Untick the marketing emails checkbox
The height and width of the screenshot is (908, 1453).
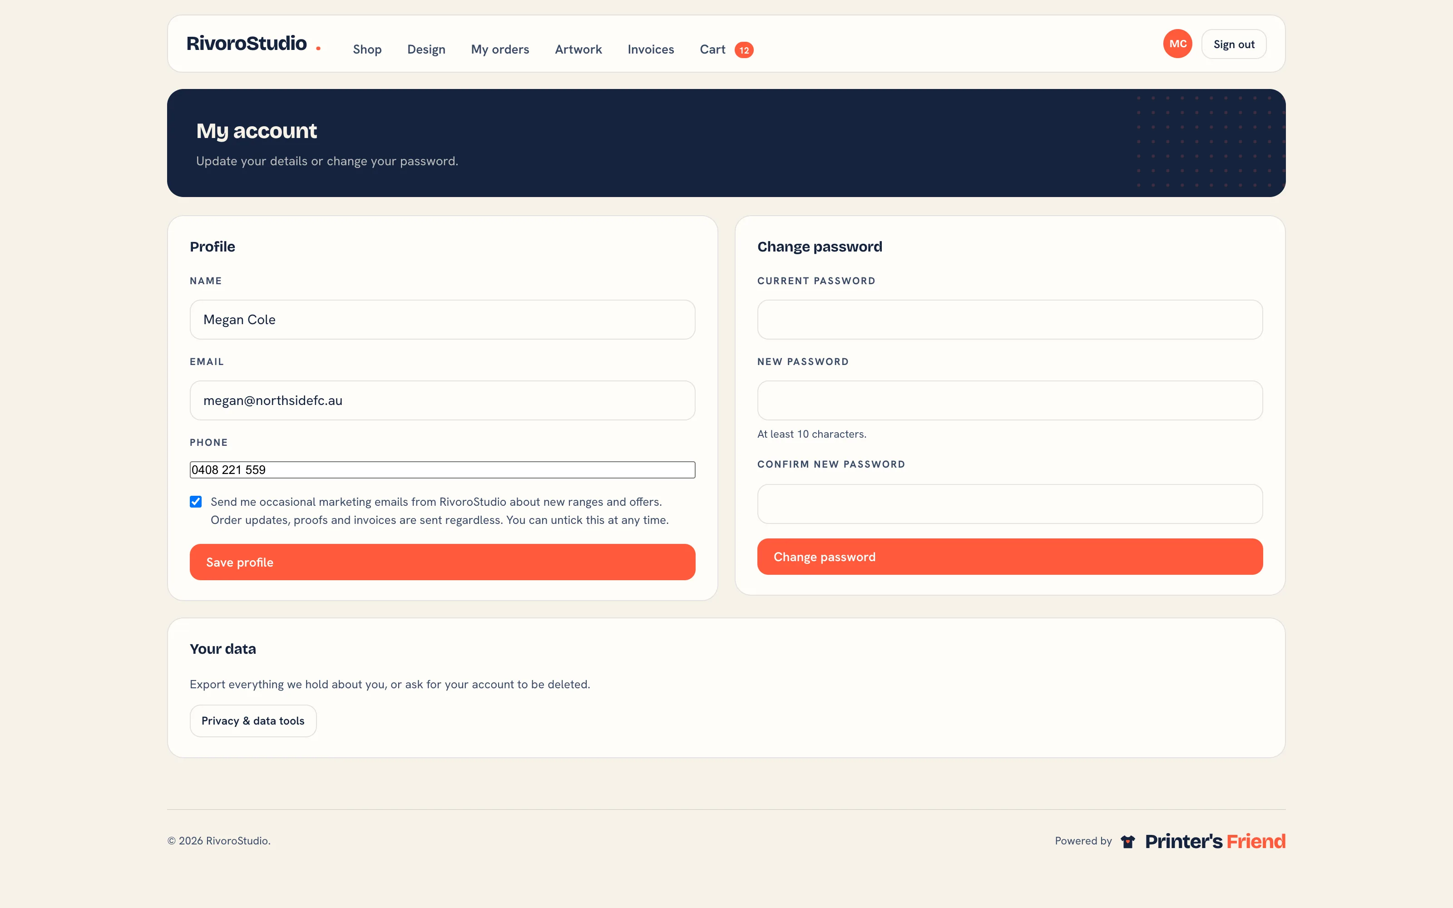coord(196,501)
